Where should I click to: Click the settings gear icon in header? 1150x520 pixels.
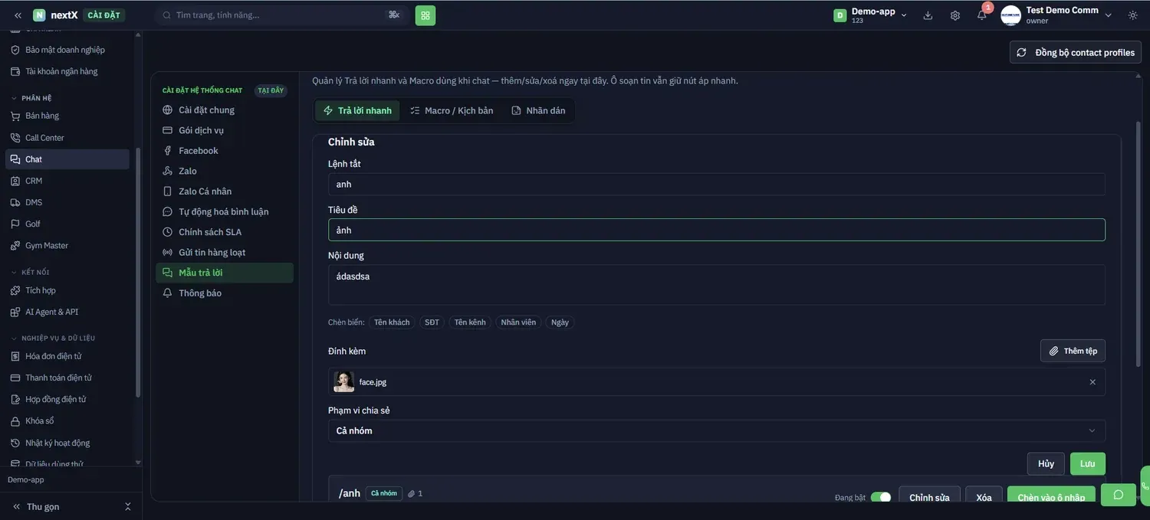pos(955,15)
